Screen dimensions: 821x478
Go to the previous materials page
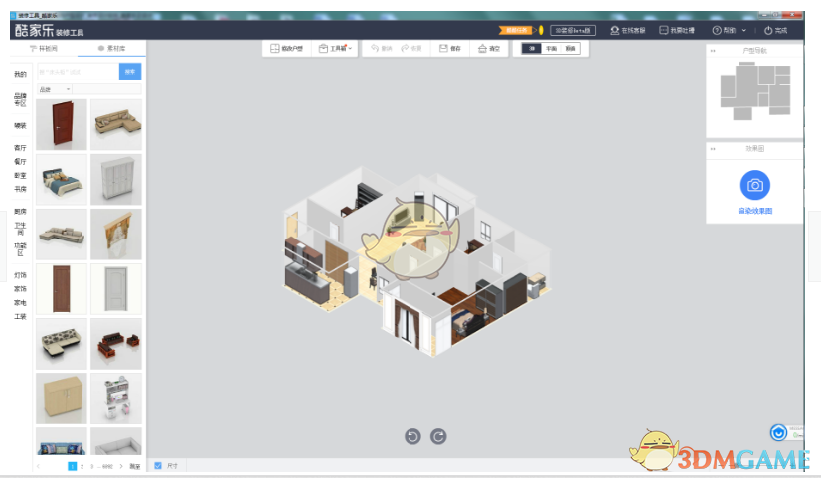coord(38,466)
